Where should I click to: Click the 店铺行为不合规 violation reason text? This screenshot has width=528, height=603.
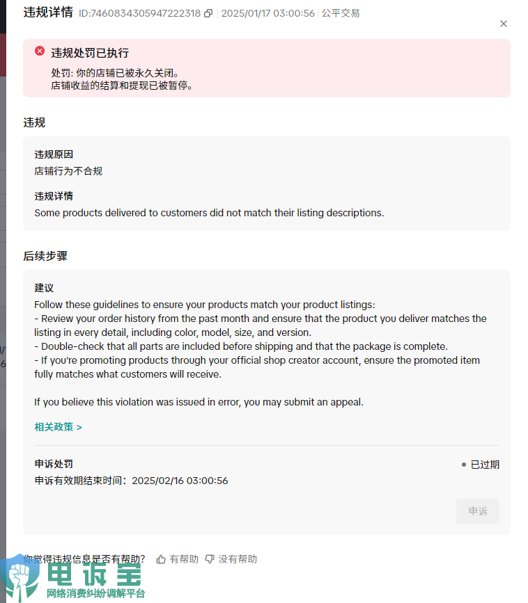point(68,171)
